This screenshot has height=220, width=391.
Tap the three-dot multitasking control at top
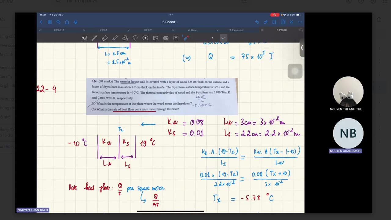(x=170, y=15)
